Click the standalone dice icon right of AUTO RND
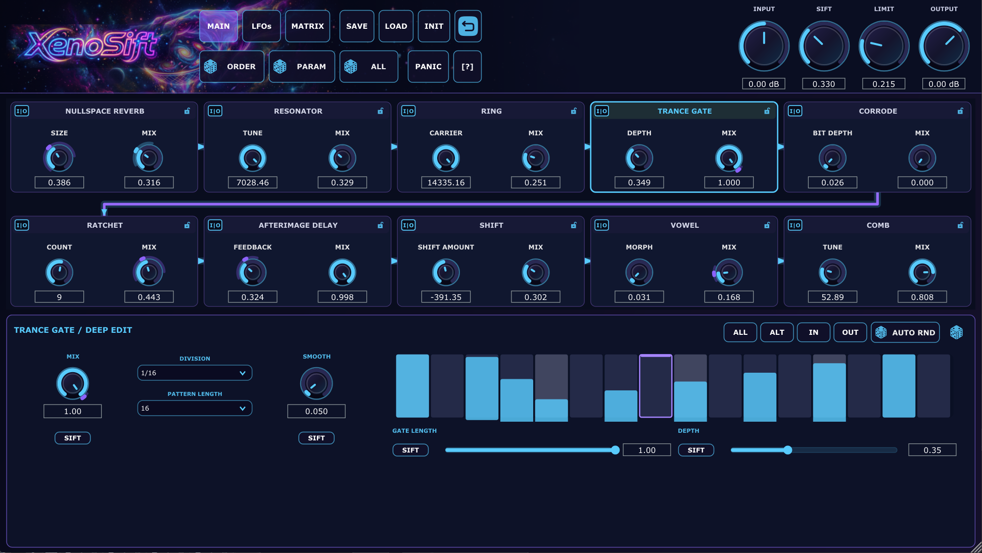Screen dimensions: 982x553 [x=956, y=332]
